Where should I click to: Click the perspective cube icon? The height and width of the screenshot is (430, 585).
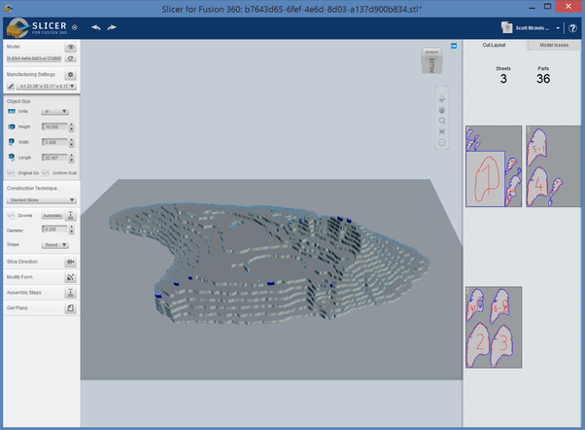pyautogui.click(x=442, y=142)
